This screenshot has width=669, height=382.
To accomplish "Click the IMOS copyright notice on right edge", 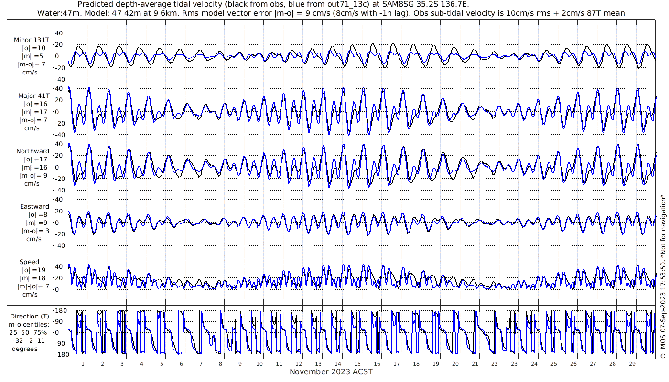I will 662,276.
